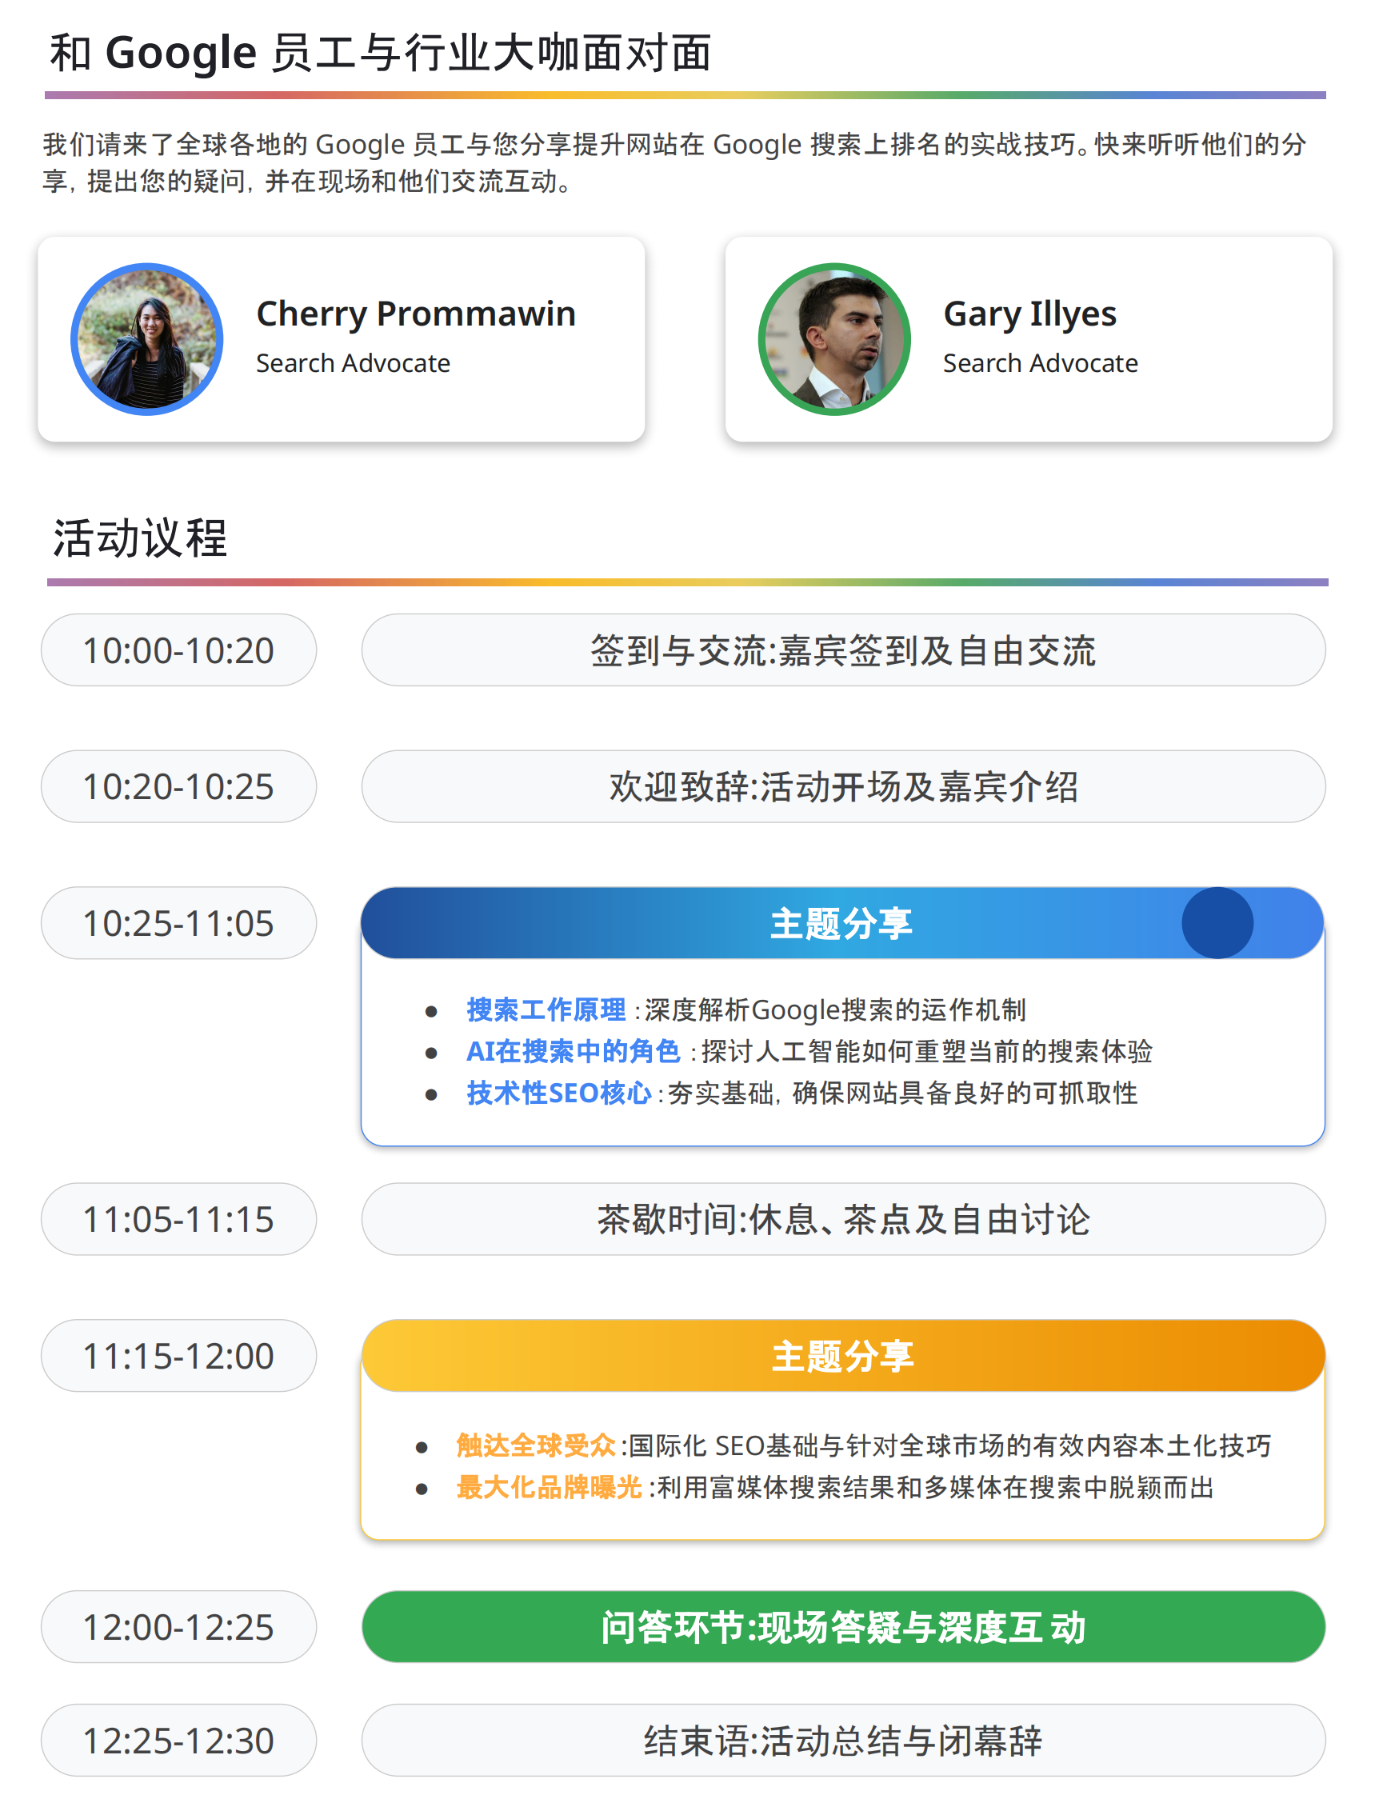This screenshot has height=1795, width=1379.
Task: Select the Cherry Prommawin name heading
Action: pos(416,314)
